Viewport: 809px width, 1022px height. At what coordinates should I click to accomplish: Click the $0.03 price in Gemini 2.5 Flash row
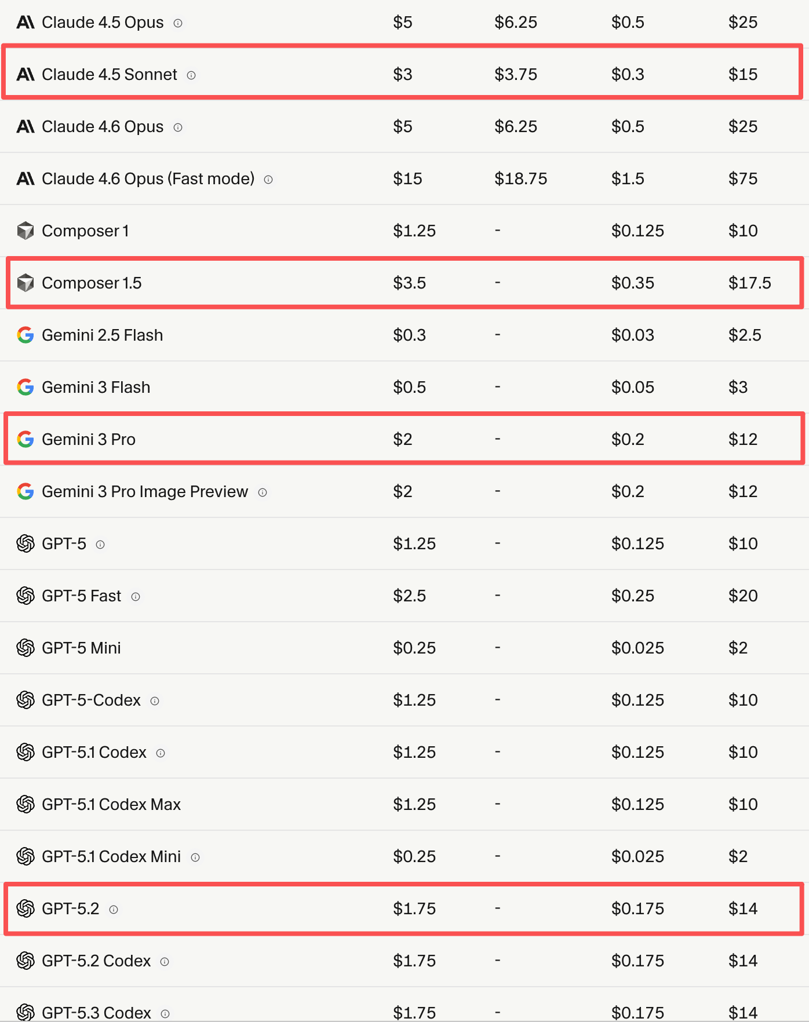click(x=633, y=335)
